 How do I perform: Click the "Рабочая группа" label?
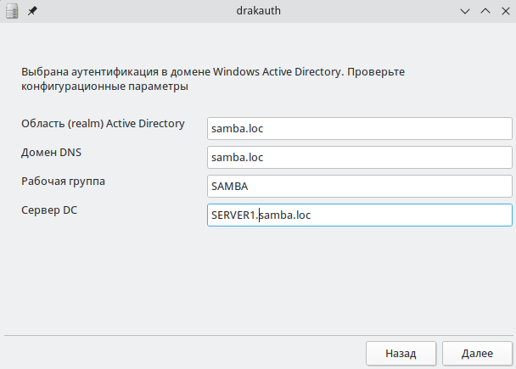pyautogui.click(x=64, y=182)
